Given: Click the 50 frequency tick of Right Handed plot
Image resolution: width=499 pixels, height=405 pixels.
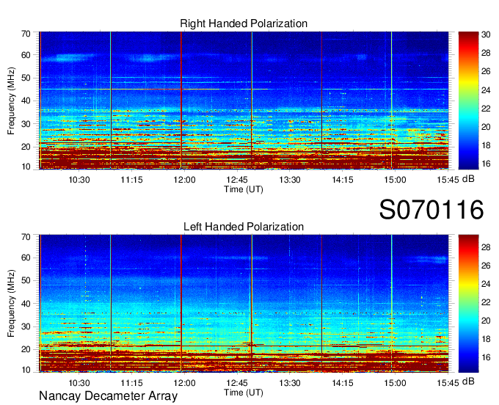Looking at the screenshot, I should pyautogui.click(x=26, y=79).
